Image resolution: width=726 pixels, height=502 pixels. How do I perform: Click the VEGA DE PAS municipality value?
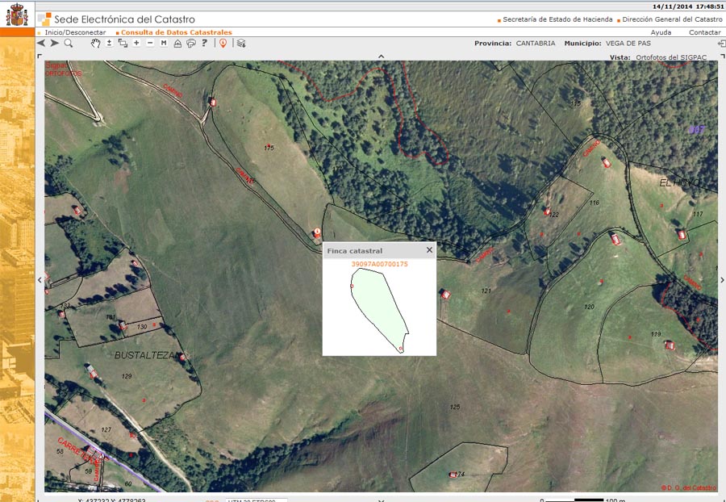tap(628, 43)
